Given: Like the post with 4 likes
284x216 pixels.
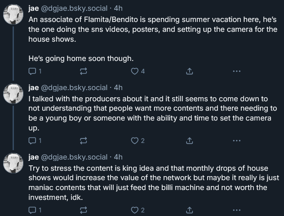Looking at the screenshot, I should [134, 71].
